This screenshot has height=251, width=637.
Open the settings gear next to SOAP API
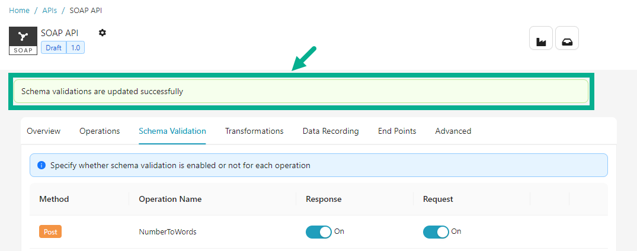click(103, 33)
